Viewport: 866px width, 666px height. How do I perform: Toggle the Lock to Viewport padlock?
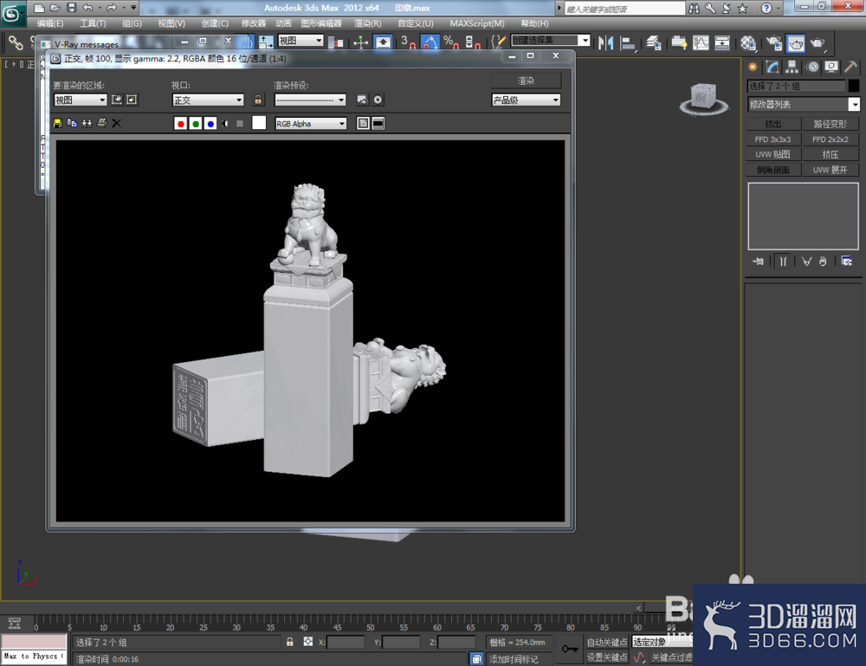258,100
